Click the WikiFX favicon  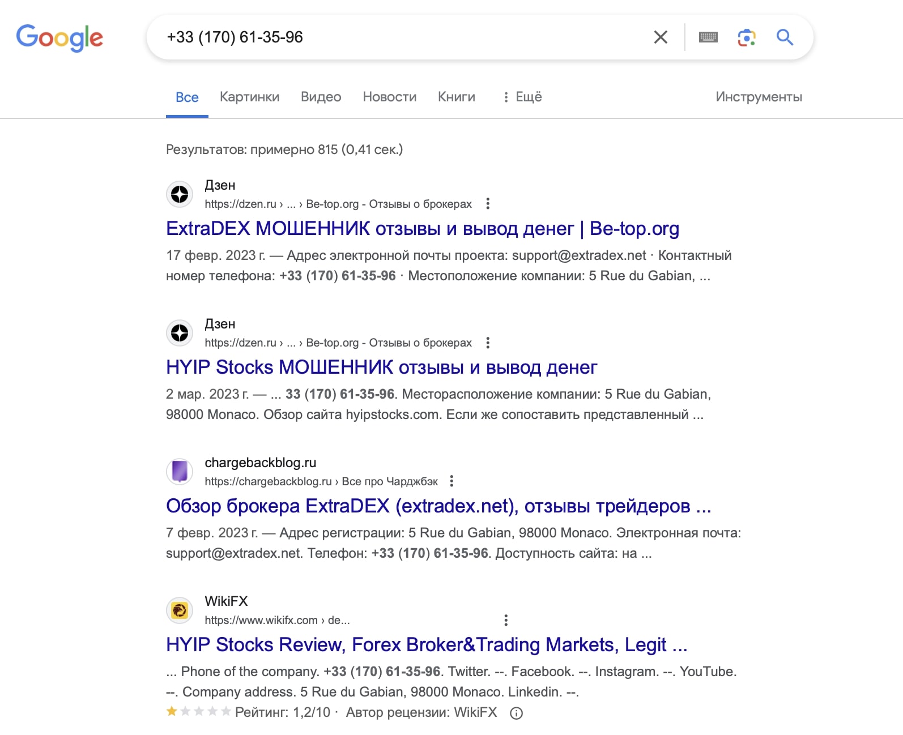(180, 610)
